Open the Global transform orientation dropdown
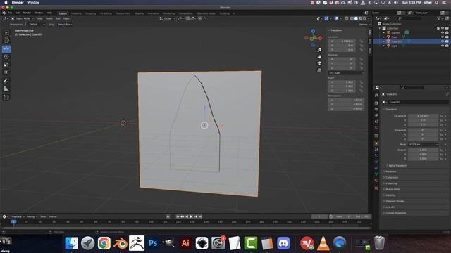The image size is (451, 253). pyautogui.click(x=168, y=18)
